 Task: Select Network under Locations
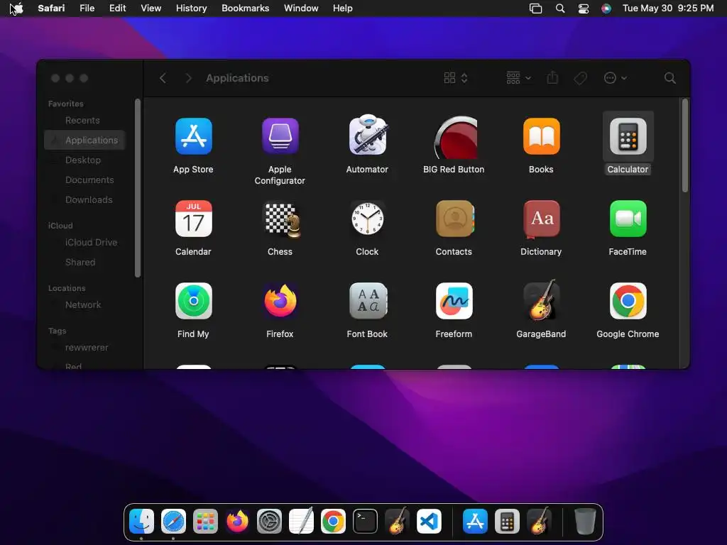click(x=84, y=305)
